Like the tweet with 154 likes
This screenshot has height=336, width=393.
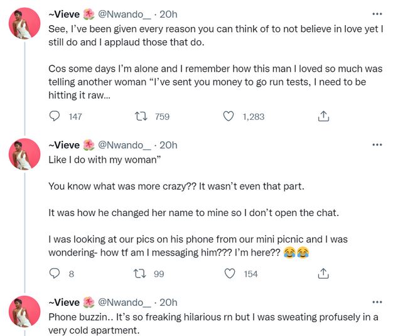[229, 273]
